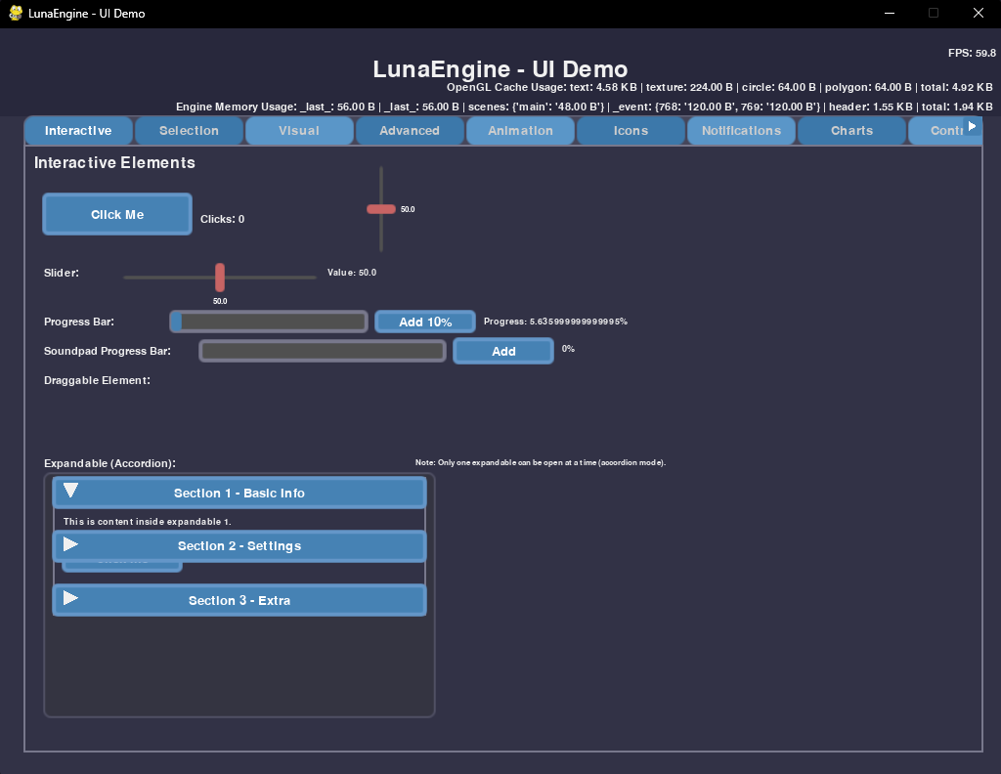Collapse Section 1 - Basic Info triangle

click(70, 490)
